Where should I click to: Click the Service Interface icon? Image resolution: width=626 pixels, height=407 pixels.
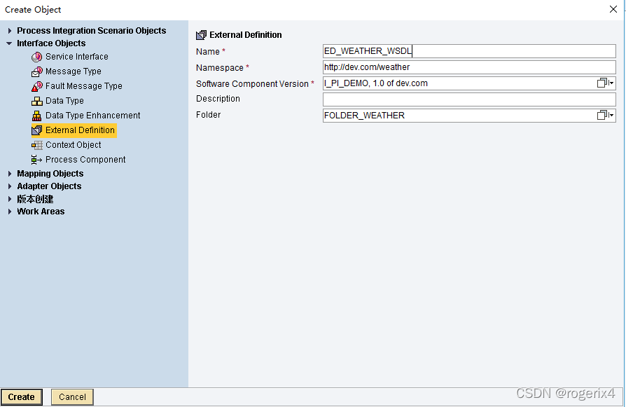pos(37,57)
